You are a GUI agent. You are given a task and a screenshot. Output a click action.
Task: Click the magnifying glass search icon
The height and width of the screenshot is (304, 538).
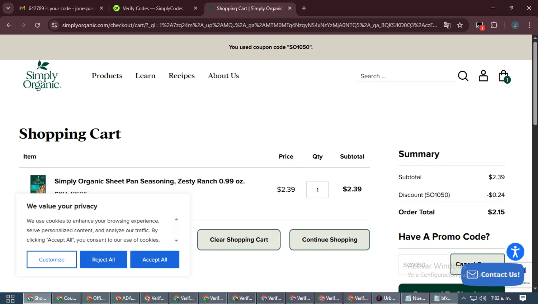pyautogui.click(x=463, y=76)
